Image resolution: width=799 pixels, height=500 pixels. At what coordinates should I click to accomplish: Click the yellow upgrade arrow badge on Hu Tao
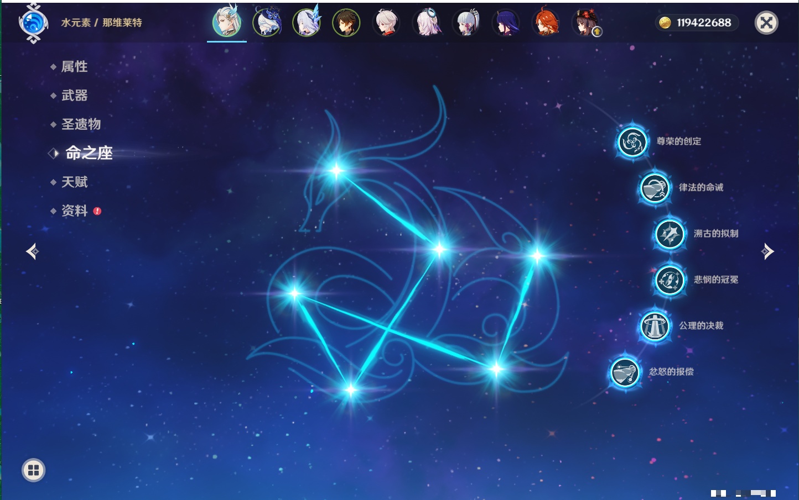pos(597,32)
